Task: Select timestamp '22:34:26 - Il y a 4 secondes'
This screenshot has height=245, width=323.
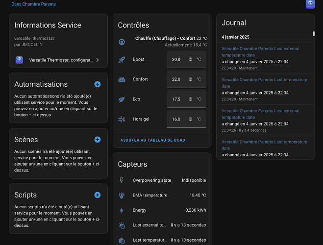Action: [244, 130]
